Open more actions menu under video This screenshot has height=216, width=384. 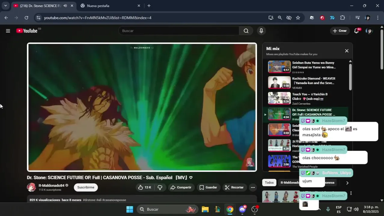pos(253,187)
